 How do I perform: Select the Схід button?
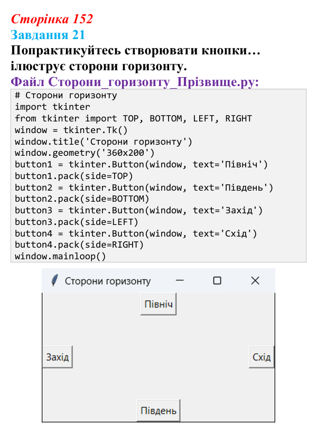coord(262,357)
